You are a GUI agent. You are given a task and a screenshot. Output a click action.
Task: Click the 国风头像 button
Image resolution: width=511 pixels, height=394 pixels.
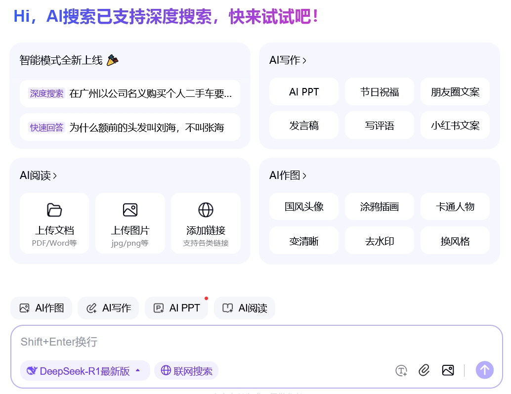coord(304,206)
